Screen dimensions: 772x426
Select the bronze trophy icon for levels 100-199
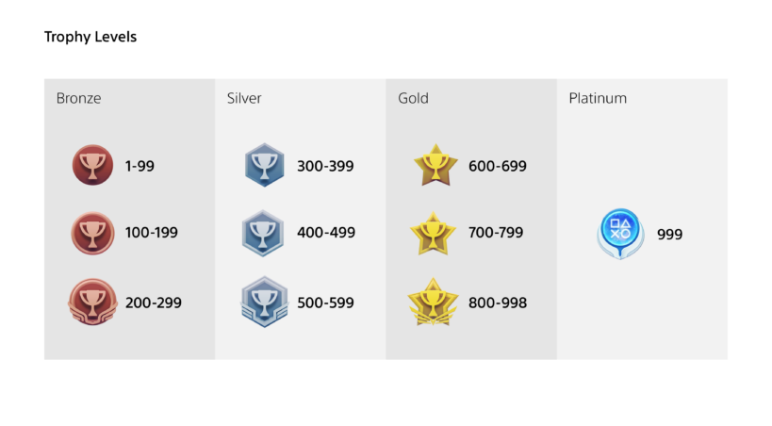(x=92, y=233)
